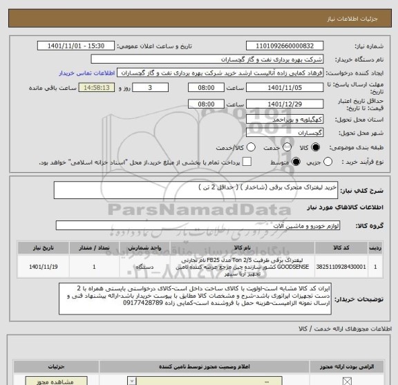
Task: Click the واحد شمارش column header
Action: [144, 247]
